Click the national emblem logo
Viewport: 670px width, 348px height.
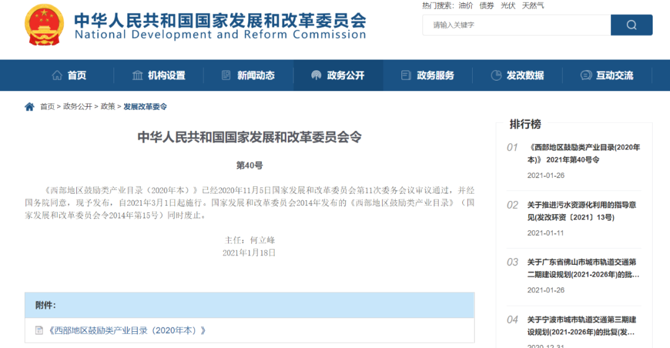[x=44, y=24]
